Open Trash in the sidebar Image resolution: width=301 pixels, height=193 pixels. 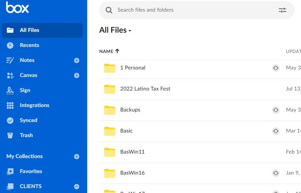[26, 135]
